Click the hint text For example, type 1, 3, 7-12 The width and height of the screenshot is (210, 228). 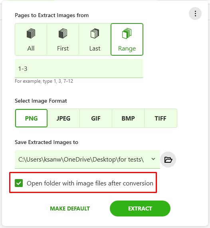[x=44, y=81]
